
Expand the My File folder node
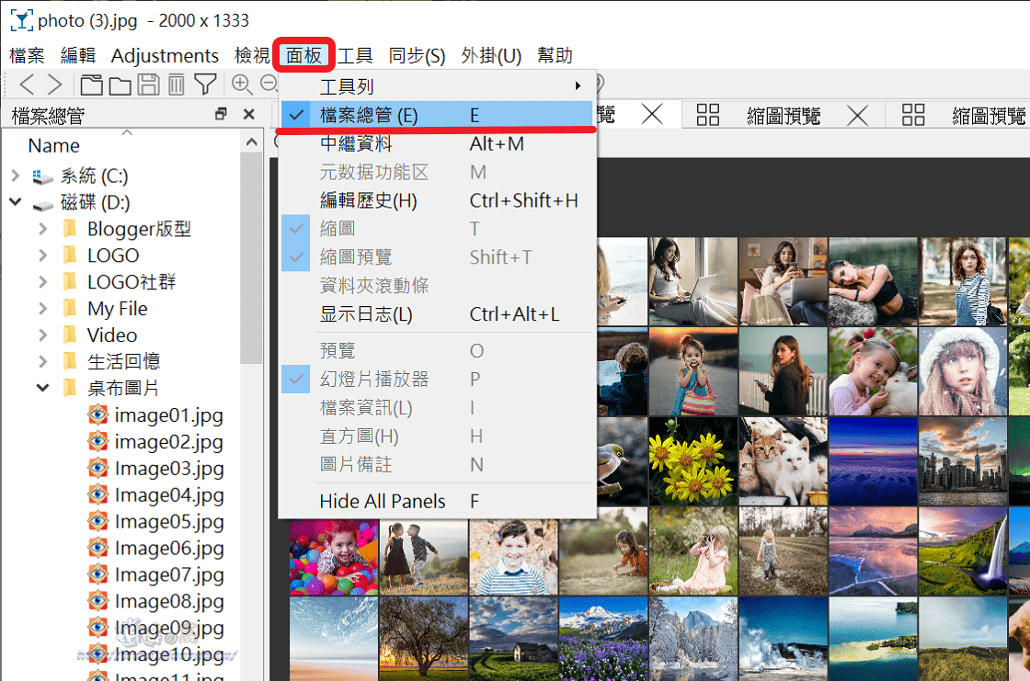coord(42,308)
